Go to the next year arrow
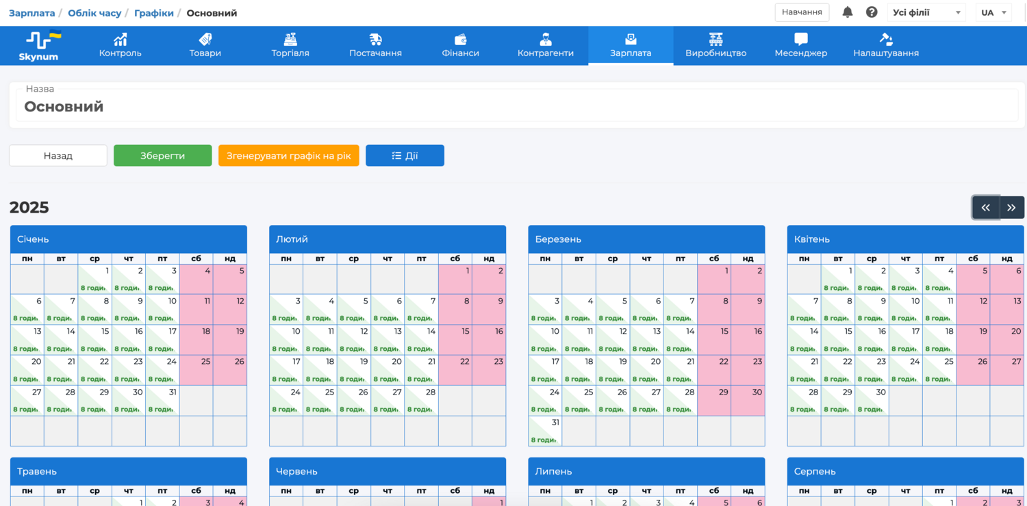1027x506 pixels. [x=1011, y=208]
